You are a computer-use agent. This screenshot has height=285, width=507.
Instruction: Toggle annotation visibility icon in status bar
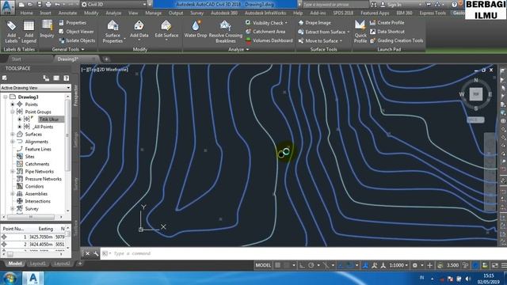(x=374, y=265)
